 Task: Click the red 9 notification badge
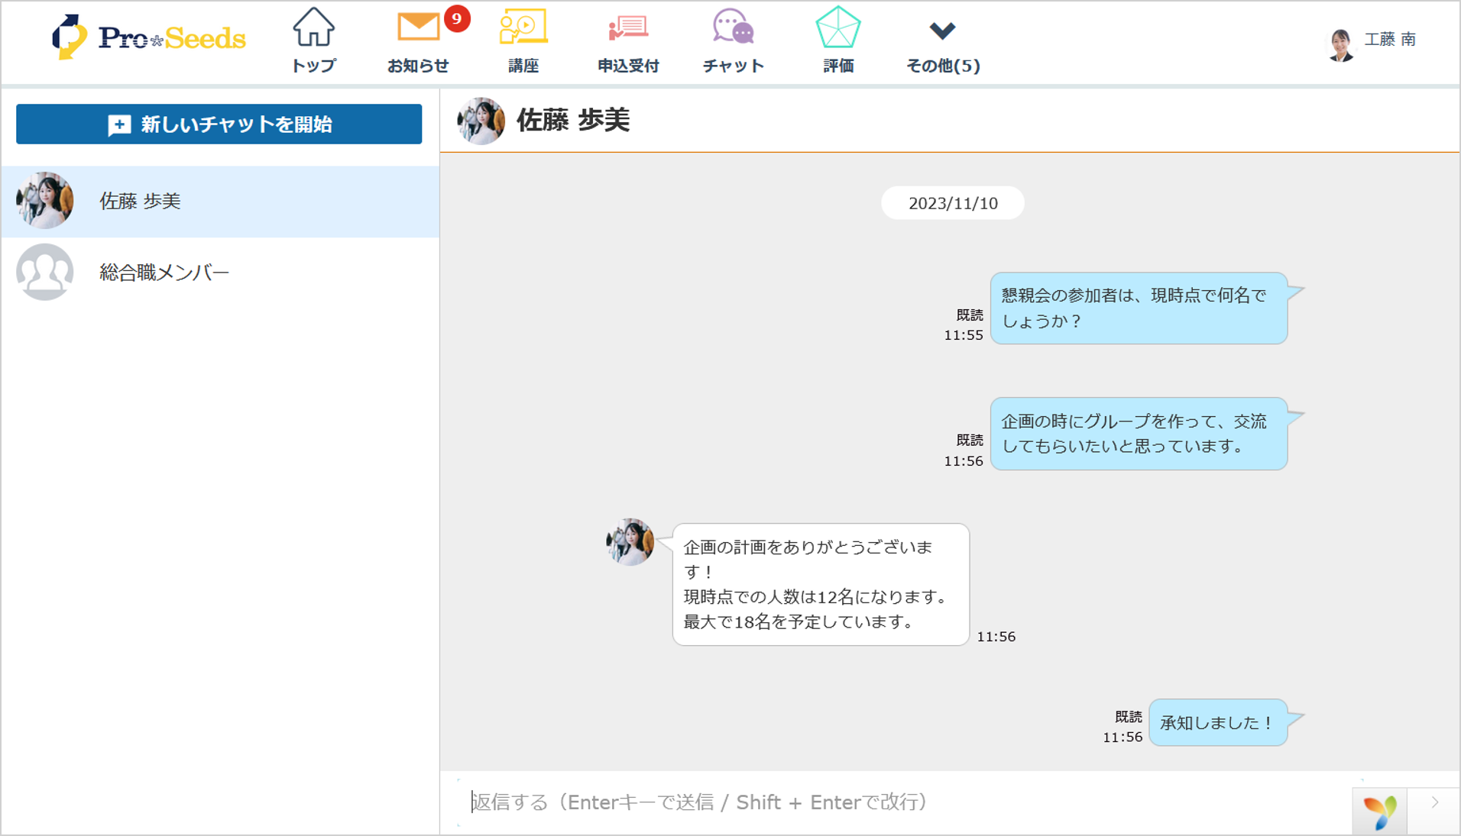[457, 18]
